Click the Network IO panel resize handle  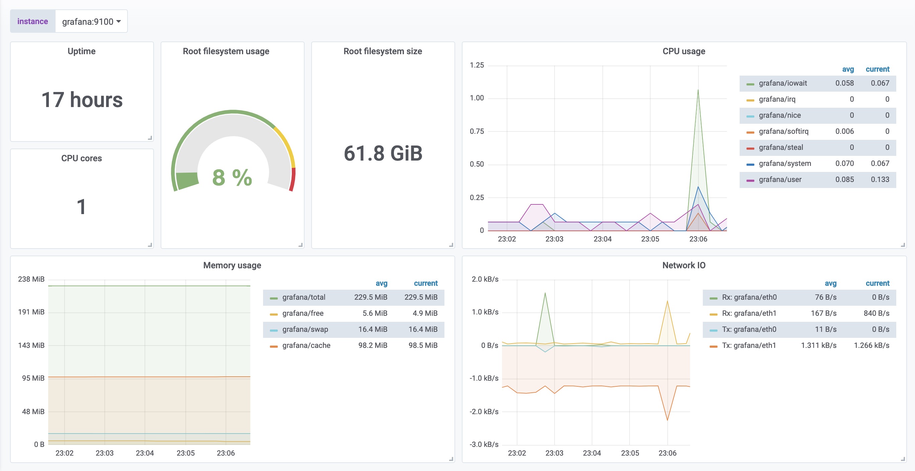coord(903,459)
